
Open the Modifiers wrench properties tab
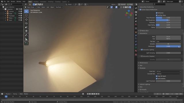tap(136, 35)
